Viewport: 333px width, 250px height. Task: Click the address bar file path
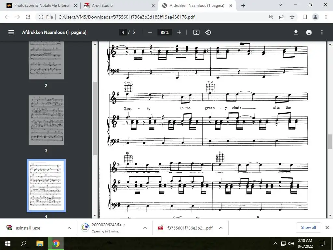pos(127,17)
